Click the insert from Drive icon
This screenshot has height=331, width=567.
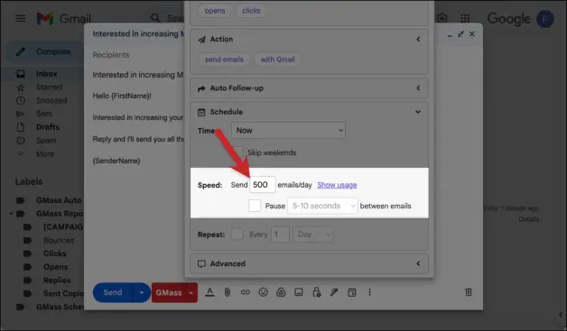(x=281, y=292)
